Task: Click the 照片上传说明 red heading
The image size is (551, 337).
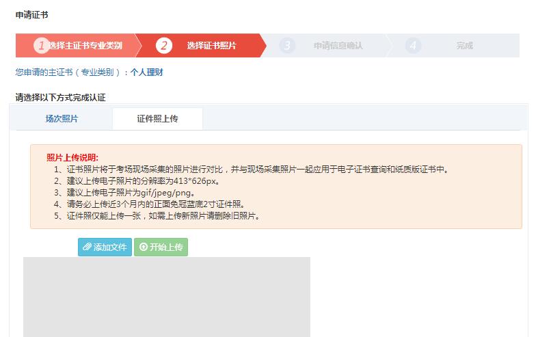Action: point(72,158)
